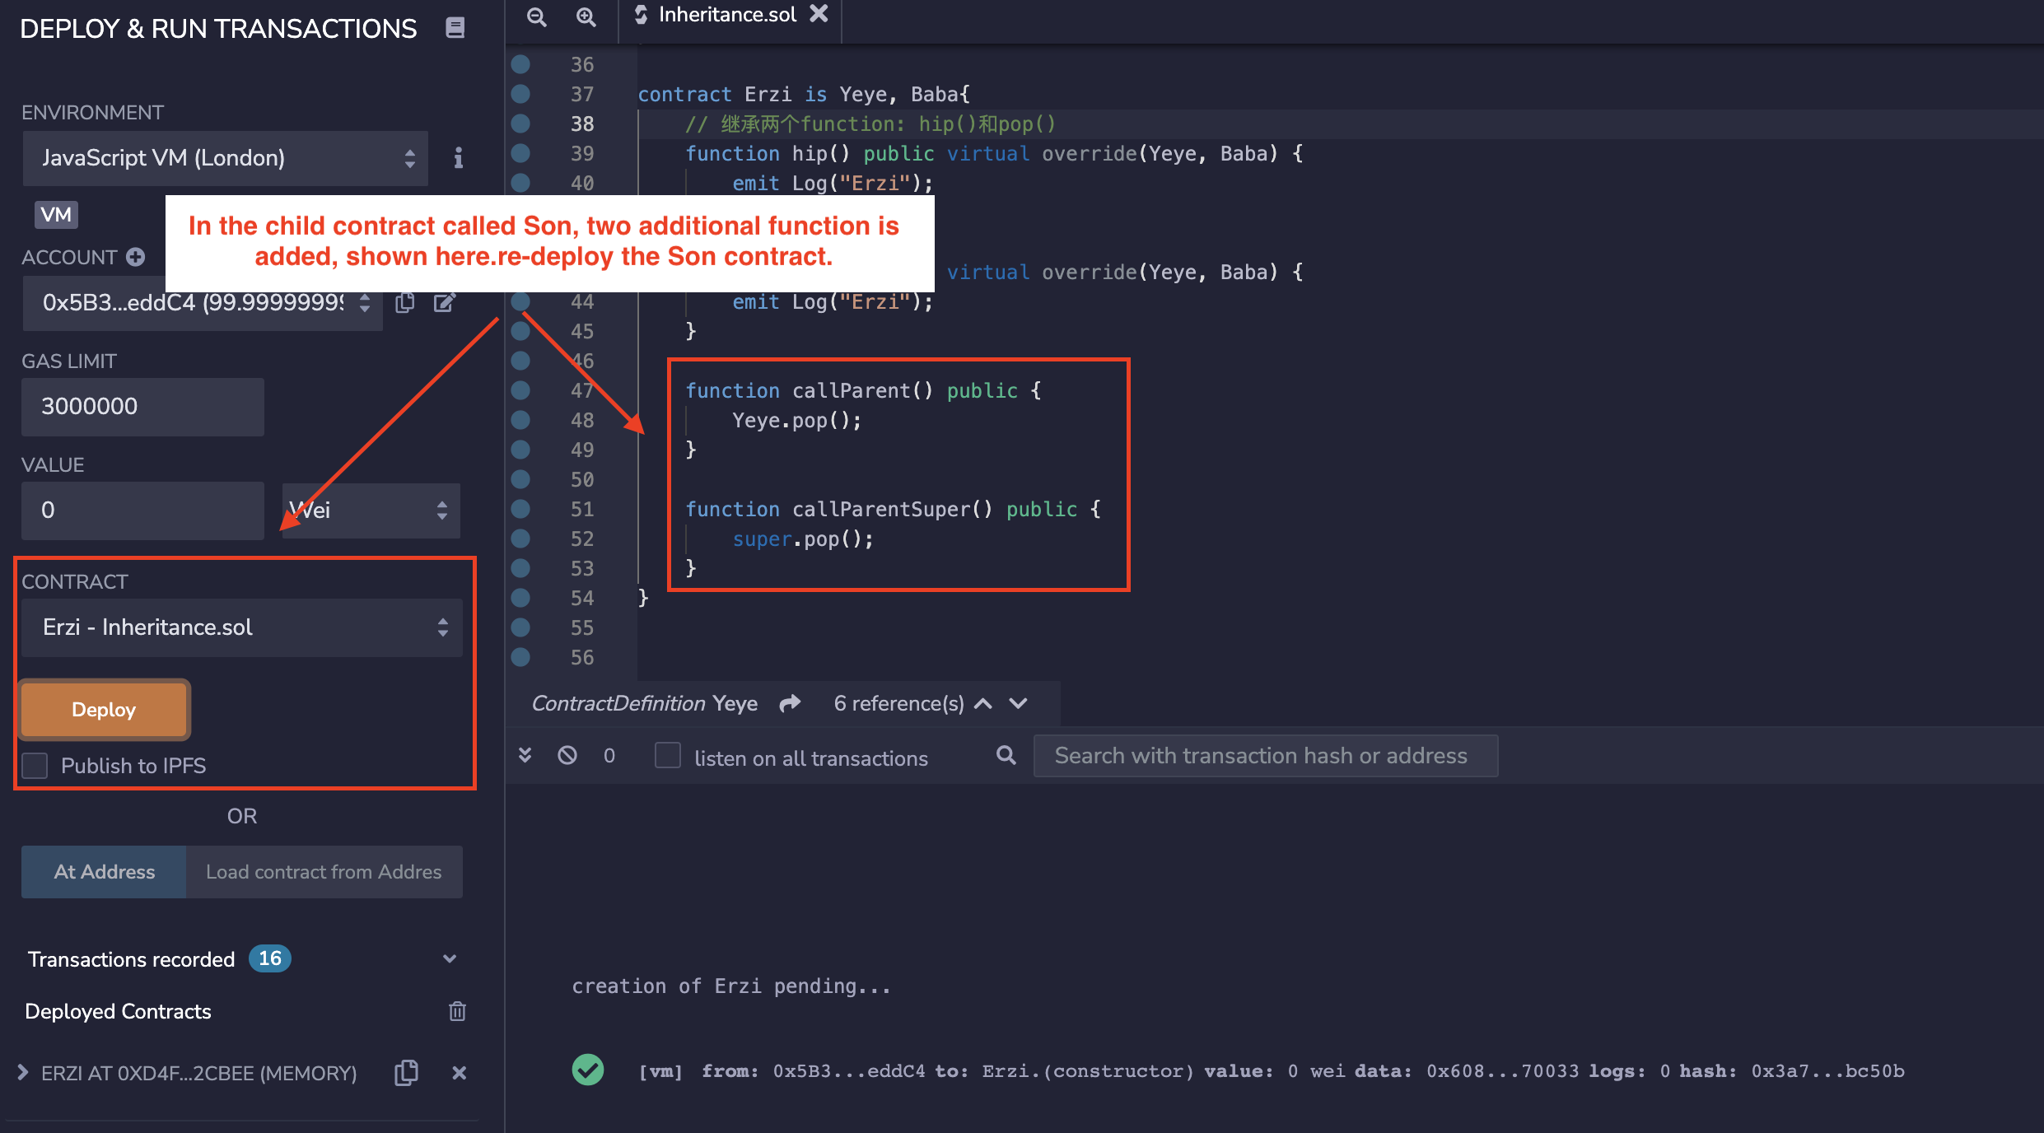Copy the deployed ERZI contract address
The width and height of the screenshot is (2044, 1133).
[x=406, y=1073]
